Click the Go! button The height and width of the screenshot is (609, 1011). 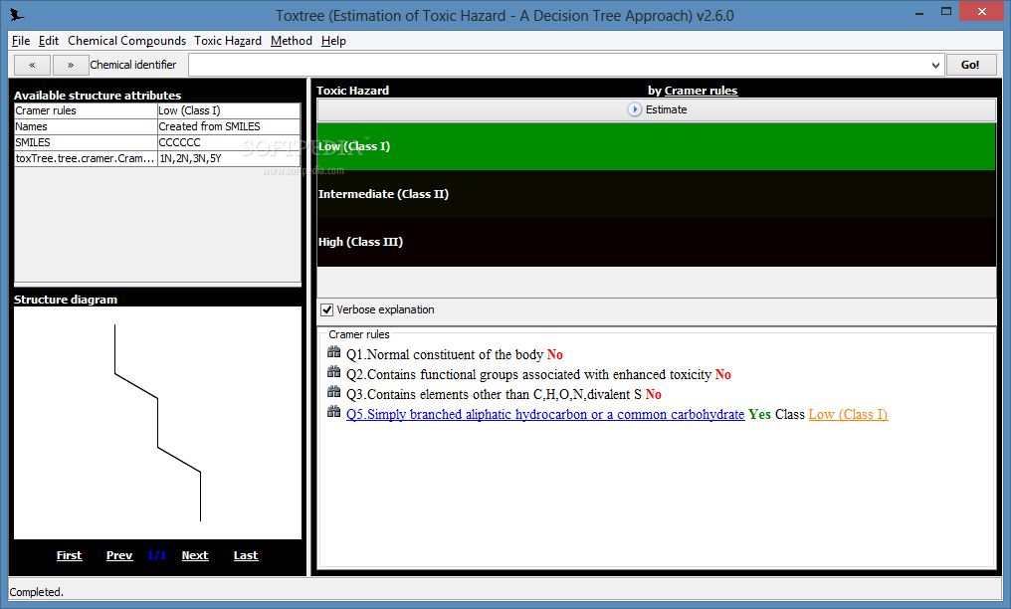pyautogui.click(x=970, y=65)
